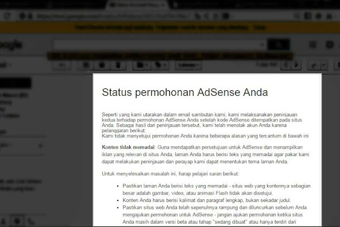Open Kotak Masuk inbox folder
The image size is (340, 227).
[14, 95]
